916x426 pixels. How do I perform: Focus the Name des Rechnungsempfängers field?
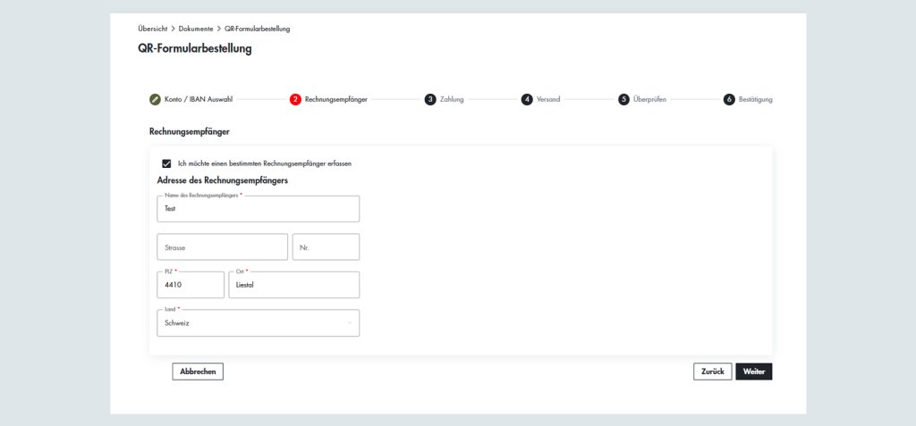(258, 209)
